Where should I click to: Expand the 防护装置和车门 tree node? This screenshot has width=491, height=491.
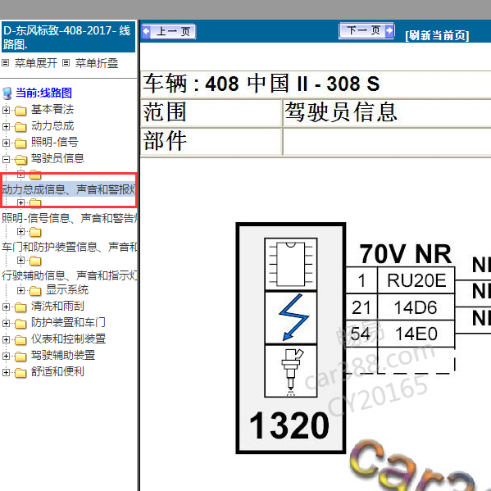(x=6, y=323)
